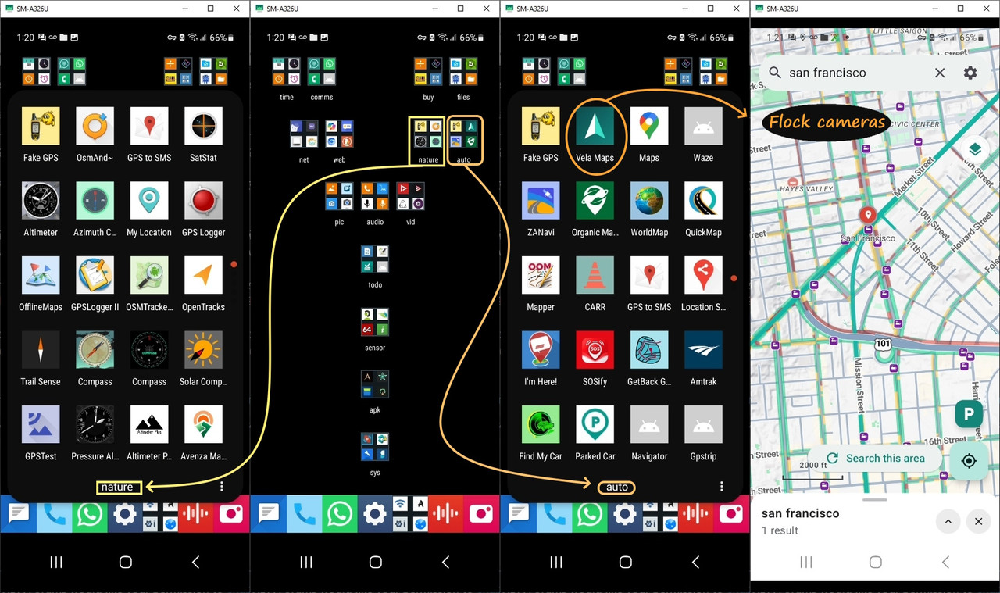Open the Trail Sense app

coord(41,350)
